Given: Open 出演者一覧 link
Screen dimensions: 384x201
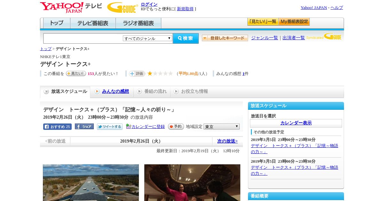Looking at the screenshot, I should 294,38.
